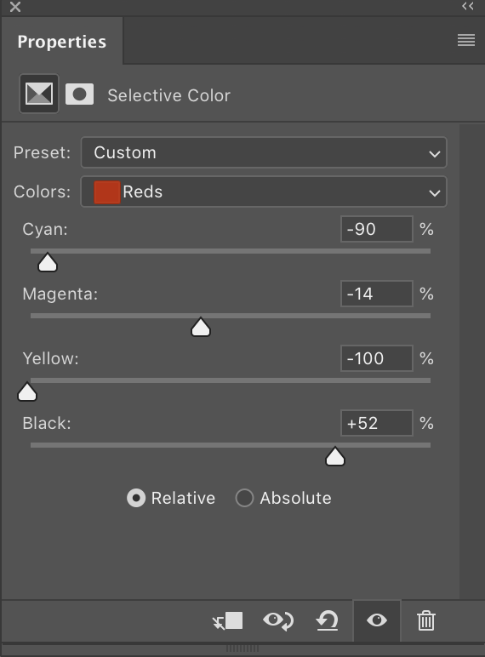This screenshot has height=657, width=485.
Task: Clip adjustment to layer below icon
Action: 228,620
